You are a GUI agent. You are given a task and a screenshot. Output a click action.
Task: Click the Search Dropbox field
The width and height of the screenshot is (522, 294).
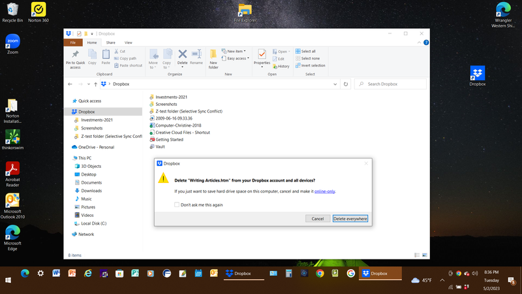(x=390, y=84)
